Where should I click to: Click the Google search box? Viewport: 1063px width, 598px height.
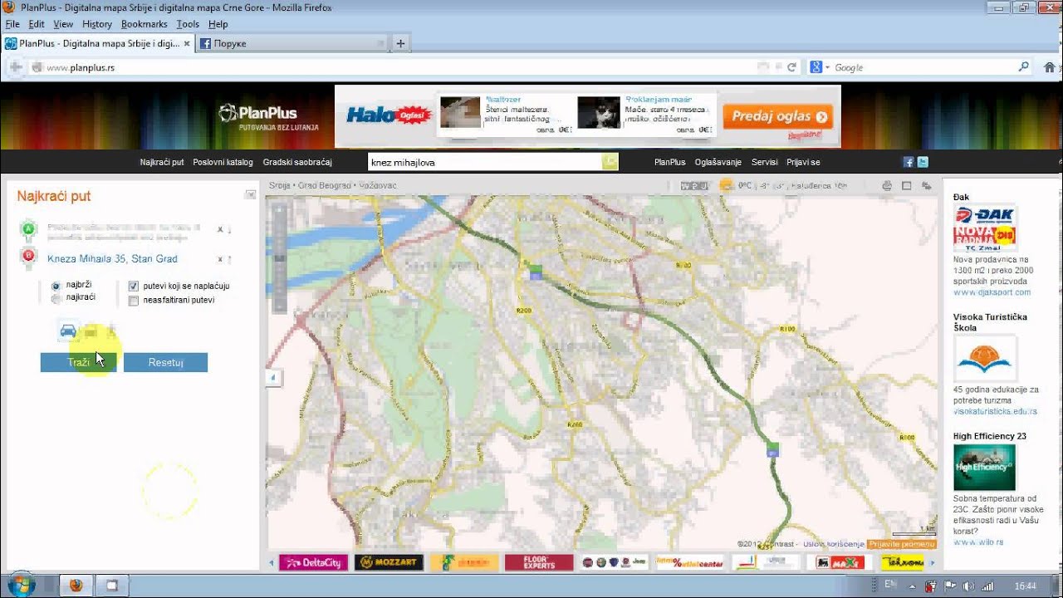(x=924, y=67)
